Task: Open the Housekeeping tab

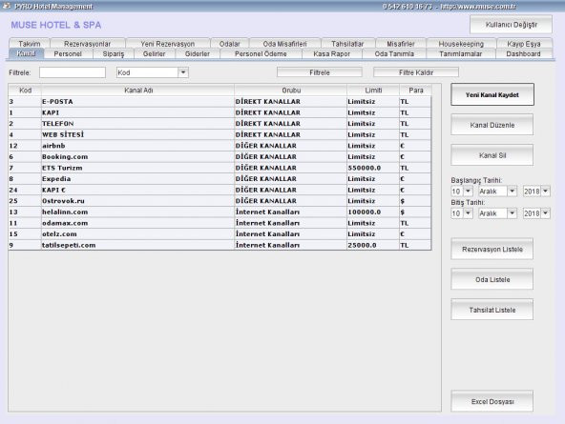Action: [461, 44]
